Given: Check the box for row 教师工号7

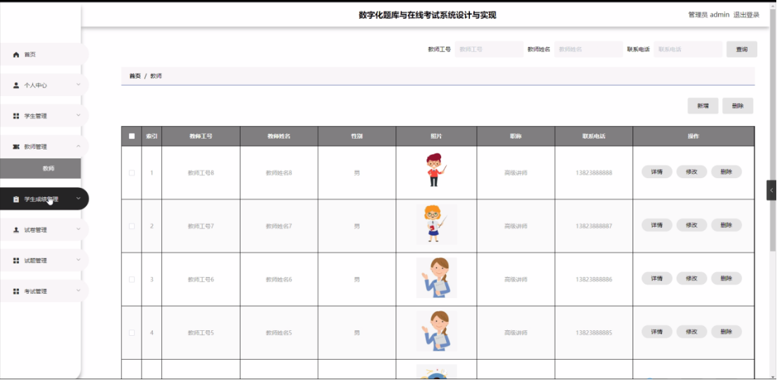Looking at the screenshot, I should coord(132,226).
